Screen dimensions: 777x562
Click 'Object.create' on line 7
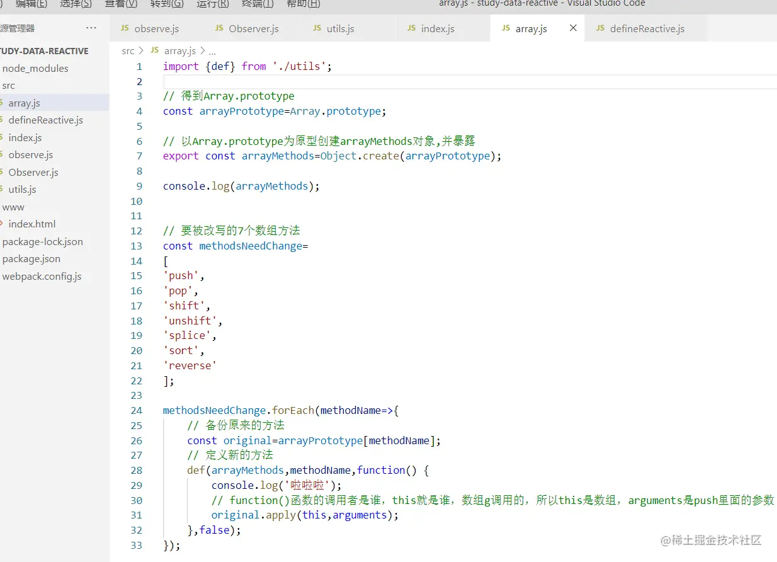coord(359,156)
